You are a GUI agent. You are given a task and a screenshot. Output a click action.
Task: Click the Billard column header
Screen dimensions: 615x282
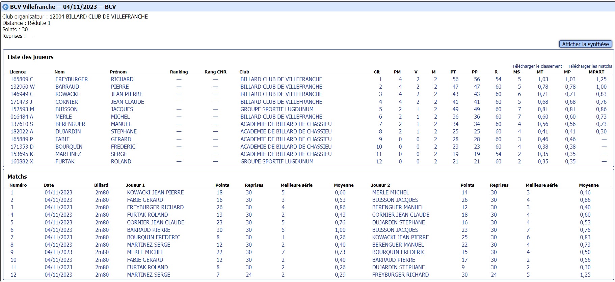[101, 185]
